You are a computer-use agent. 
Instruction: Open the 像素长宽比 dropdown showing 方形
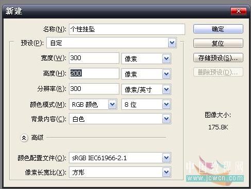click(120, 172)
